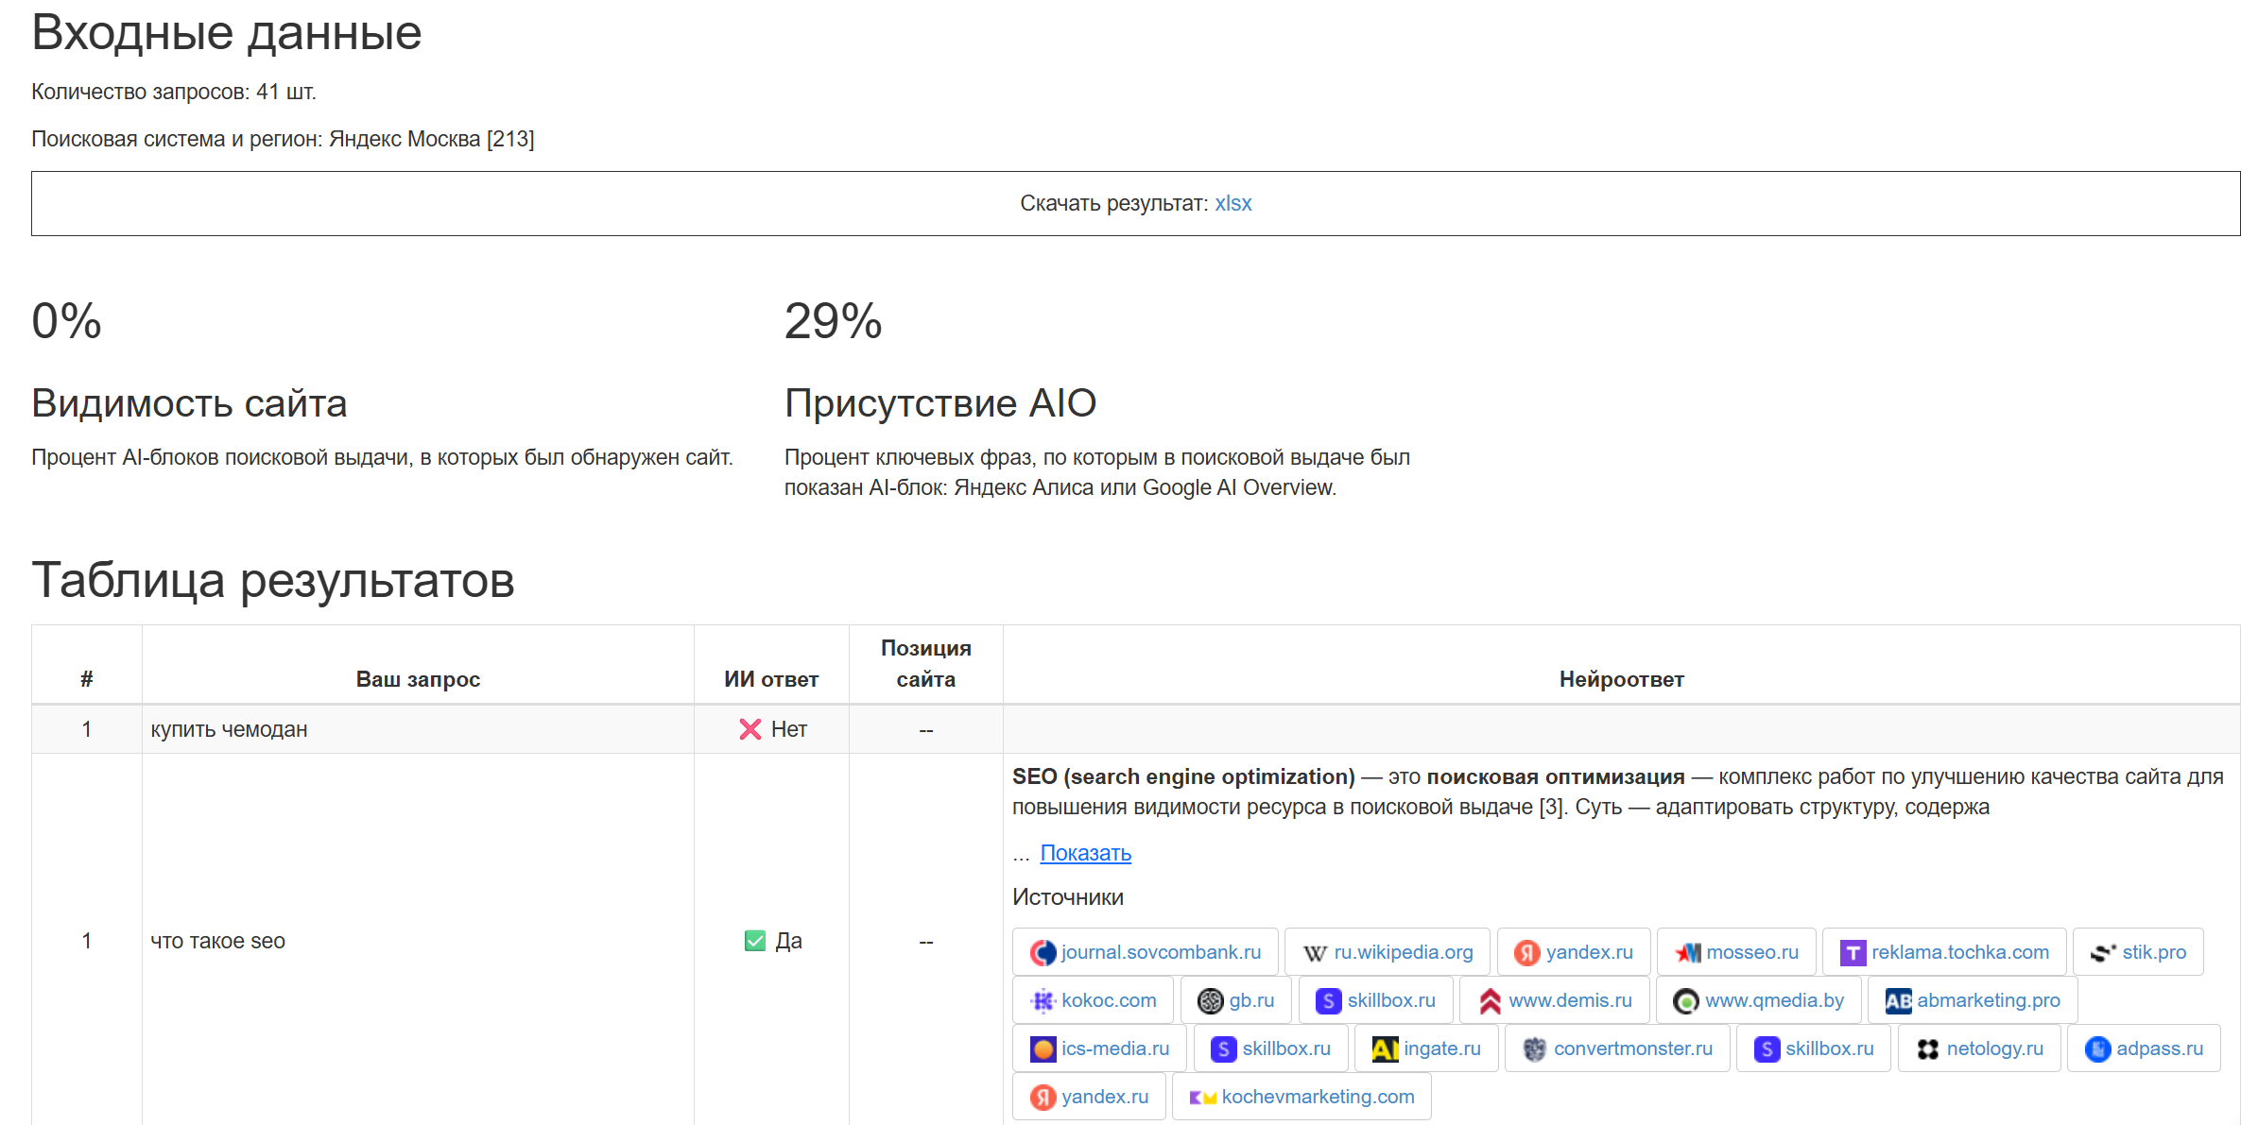
Task: Click the Ingate source icon
Action: coord(1385,1048)
